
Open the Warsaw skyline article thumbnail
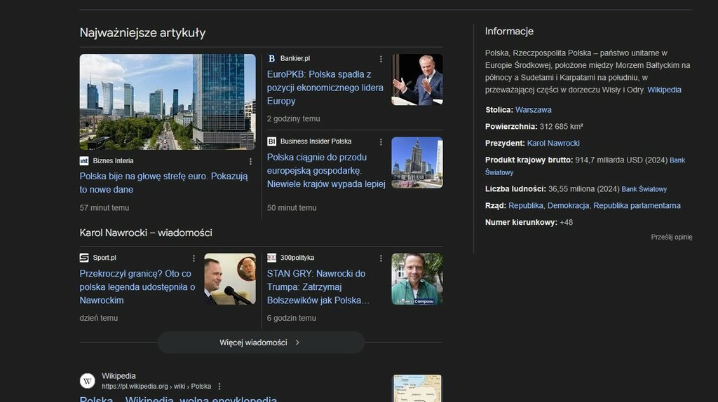[168, 102]
